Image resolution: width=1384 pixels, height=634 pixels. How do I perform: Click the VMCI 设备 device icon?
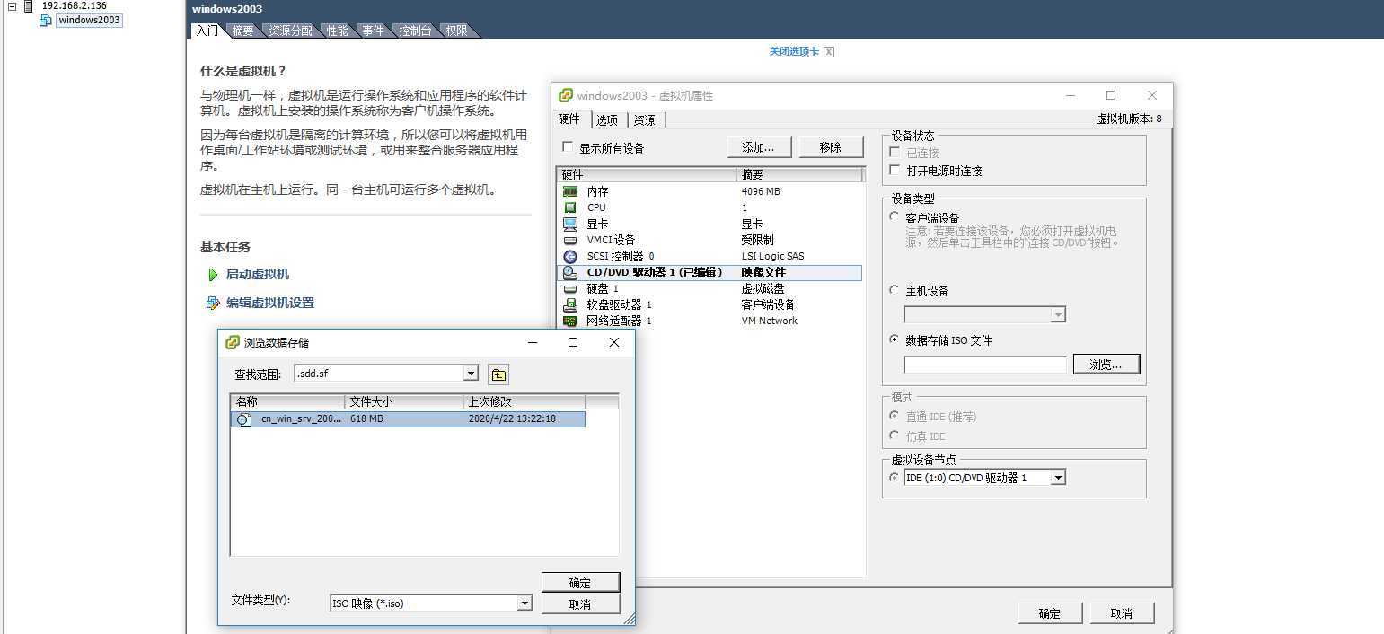coord(569,240)
